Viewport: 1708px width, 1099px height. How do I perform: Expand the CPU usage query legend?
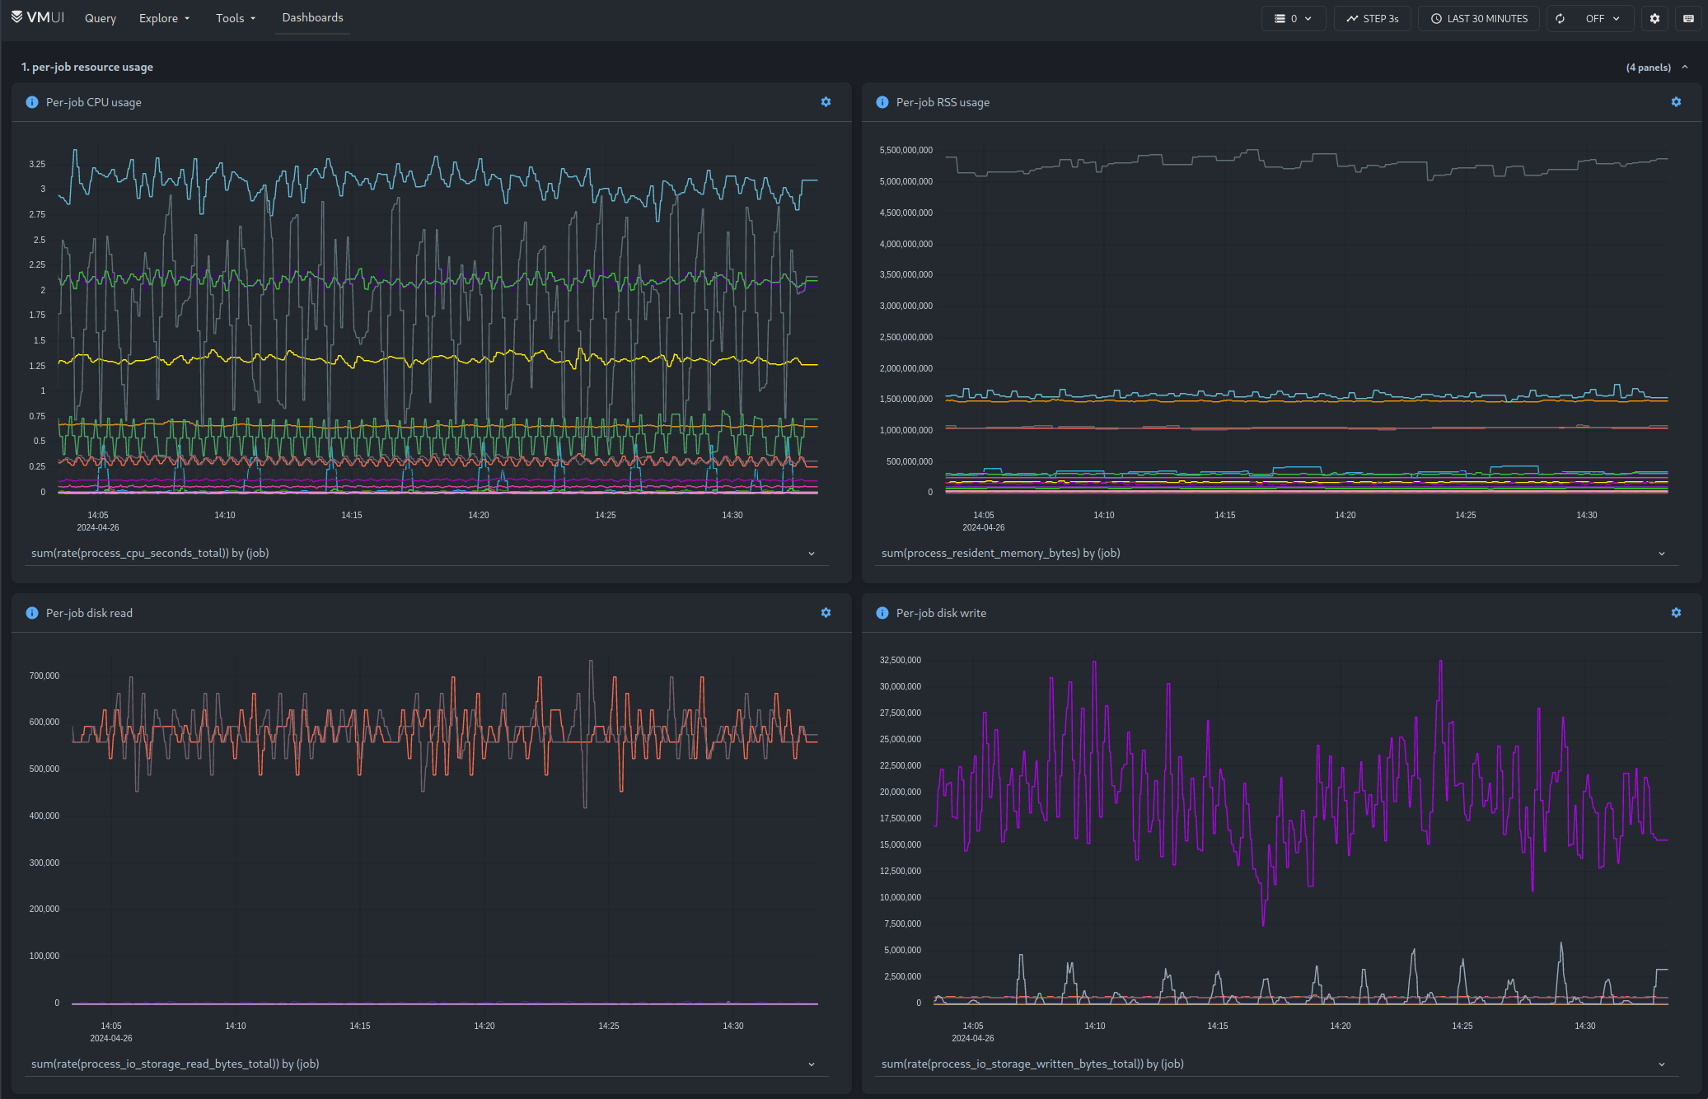point(812,554)
